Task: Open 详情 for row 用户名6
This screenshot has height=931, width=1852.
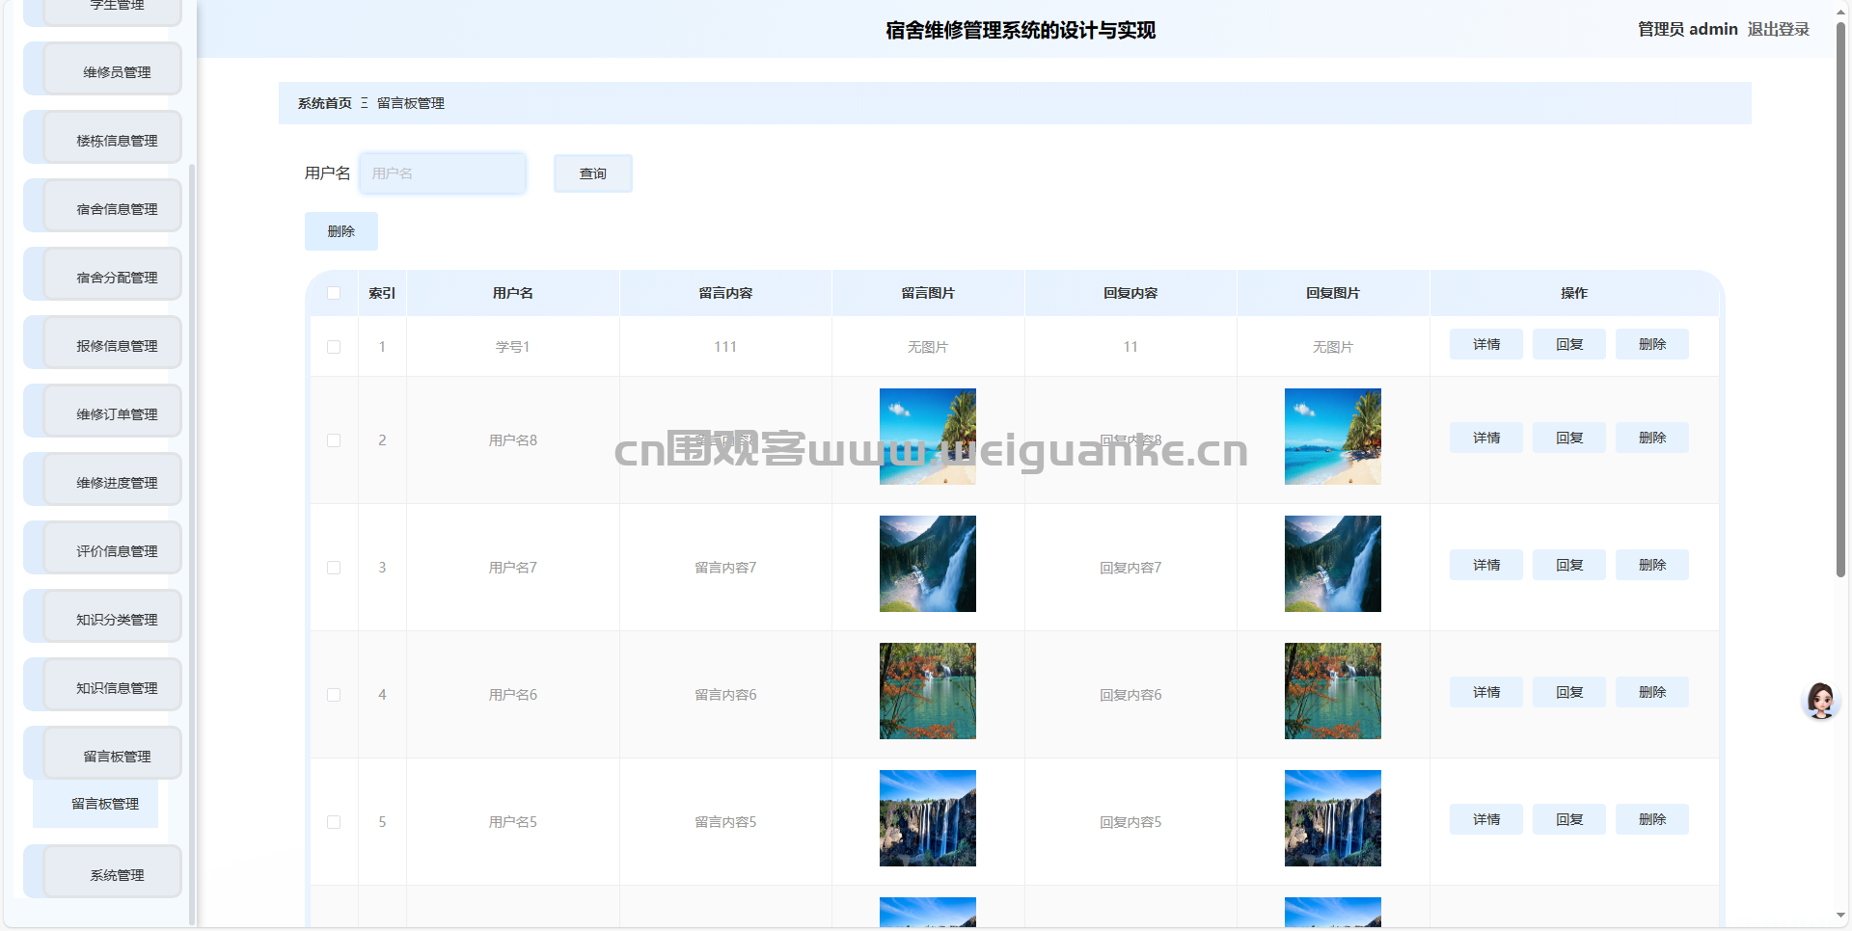Action: click(1486, 692)
